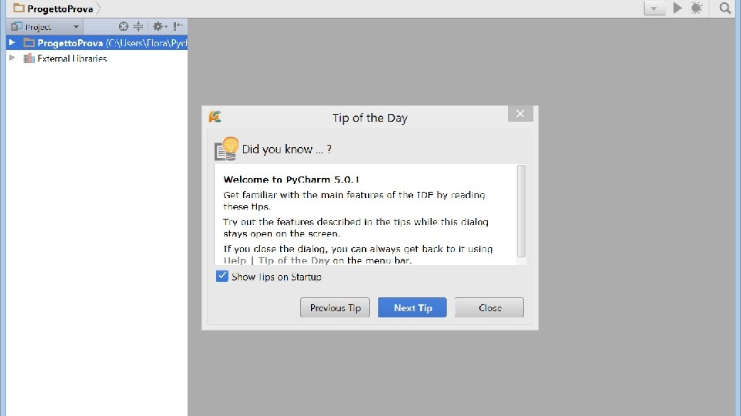
Task: Close the Tip of the Day dialog with X
Action: click(x=520, y=114)
